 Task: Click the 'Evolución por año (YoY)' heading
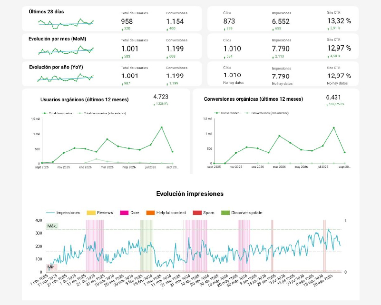click(x=56, y=67)
